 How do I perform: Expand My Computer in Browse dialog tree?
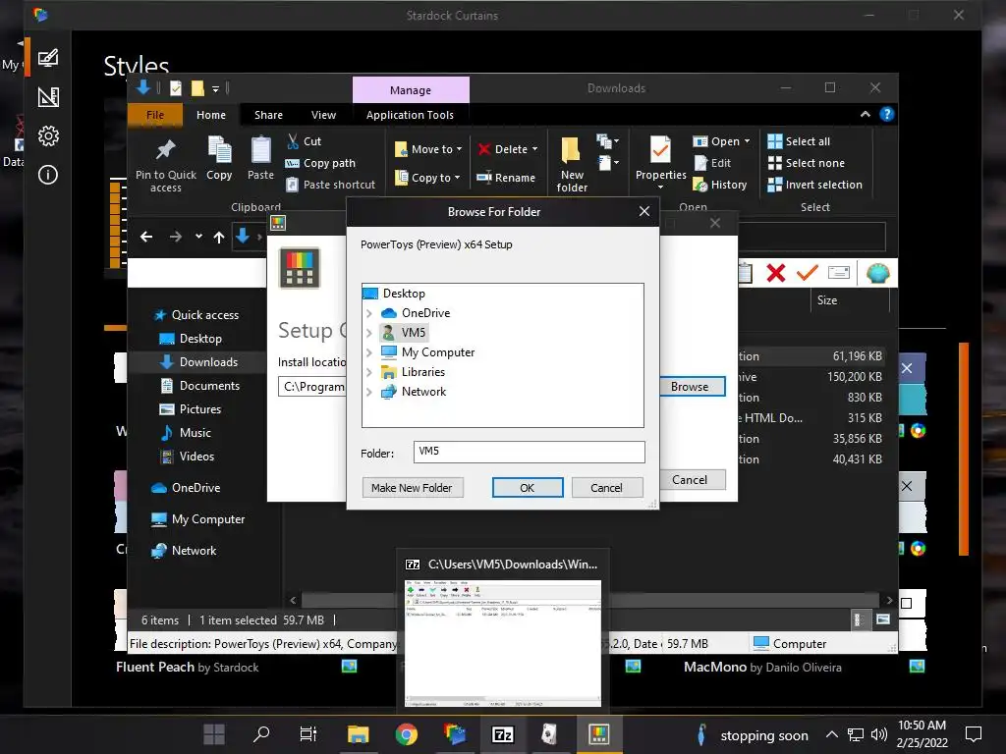(369, 352)
